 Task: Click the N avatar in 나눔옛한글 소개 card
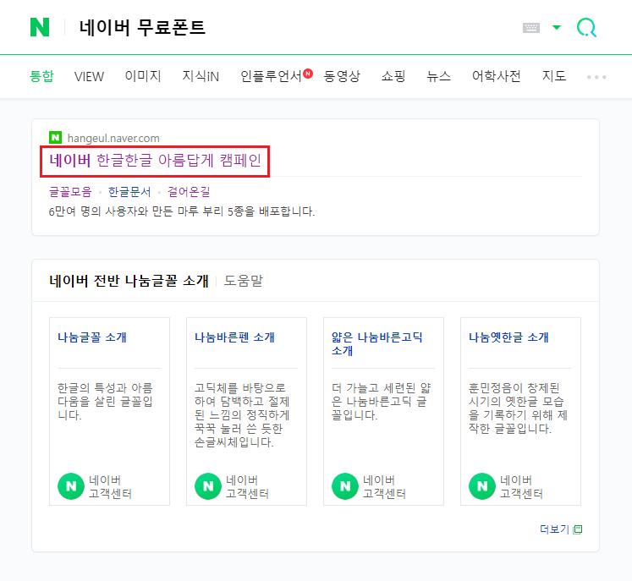click(x=482, y=486)
